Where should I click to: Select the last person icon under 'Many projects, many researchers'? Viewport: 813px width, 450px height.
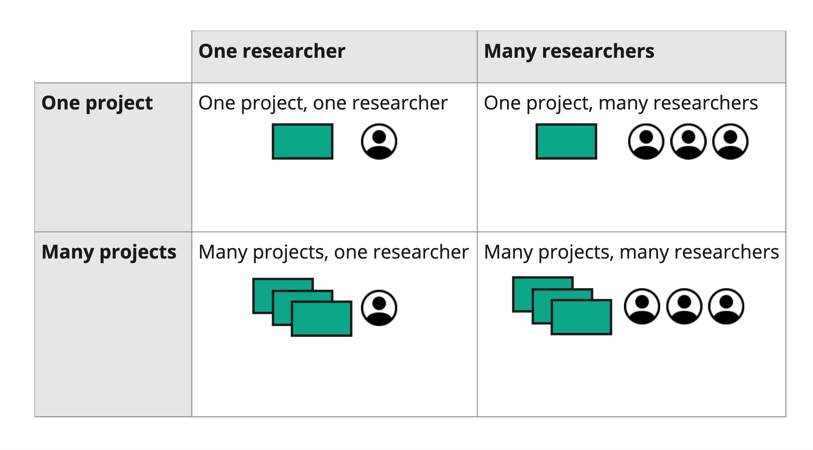(726, 306)
